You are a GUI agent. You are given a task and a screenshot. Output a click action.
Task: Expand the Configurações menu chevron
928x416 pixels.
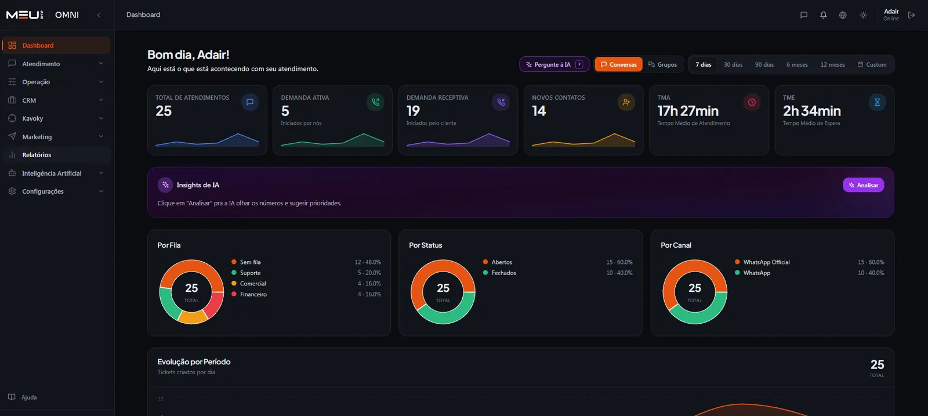point(101,191)
